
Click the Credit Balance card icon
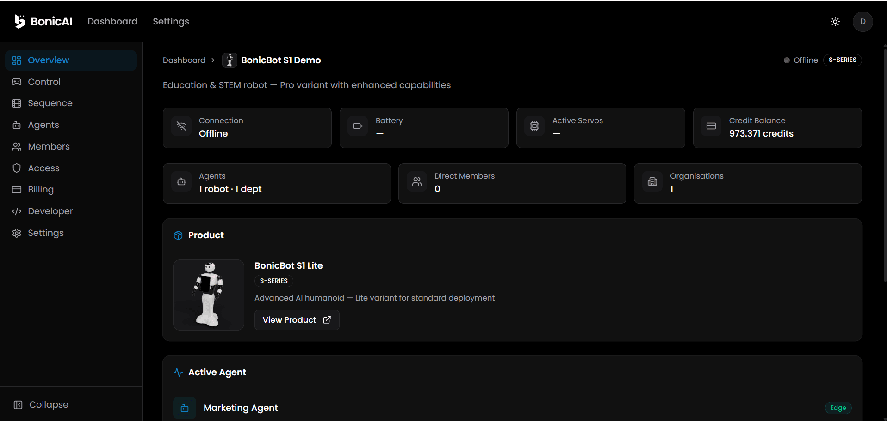(711, 126)
